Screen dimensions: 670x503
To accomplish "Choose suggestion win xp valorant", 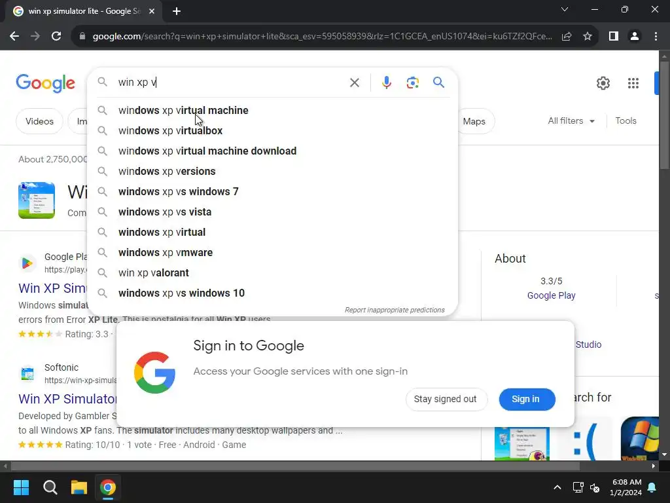I will tap(272, 273).
